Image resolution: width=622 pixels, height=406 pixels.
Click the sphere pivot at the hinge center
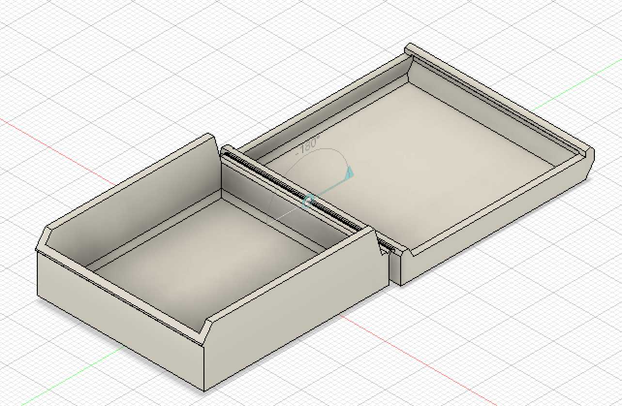point(309,201)
